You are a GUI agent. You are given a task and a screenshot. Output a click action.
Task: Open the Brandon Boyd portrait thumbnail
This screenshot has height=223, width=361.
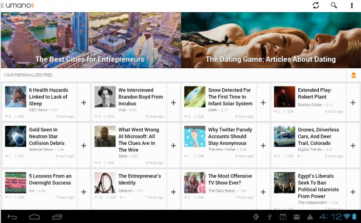pyautogui.click(x=105, y=97)
